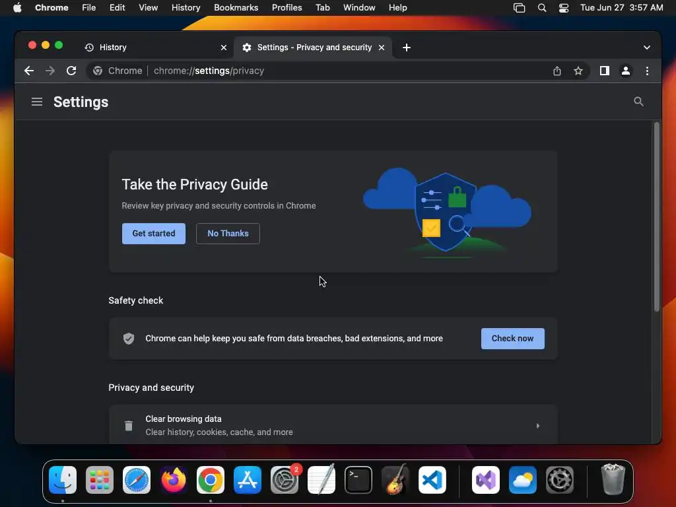Close the Settings - Privacy and security tab
The height and width of the screenshot is (507, 676).
381,48
